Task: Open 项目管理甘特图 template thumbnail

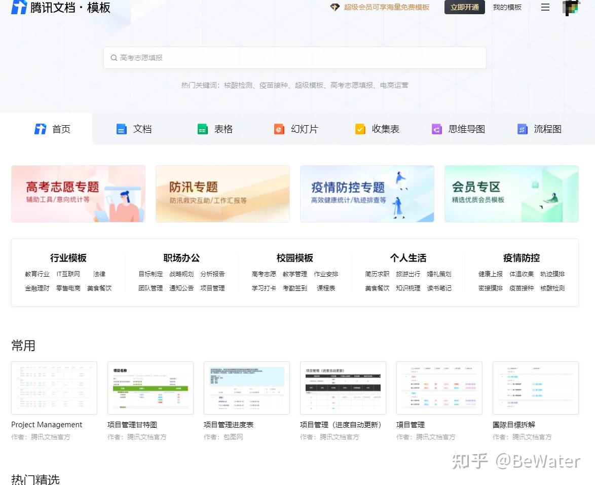Action: coord(151,388)
